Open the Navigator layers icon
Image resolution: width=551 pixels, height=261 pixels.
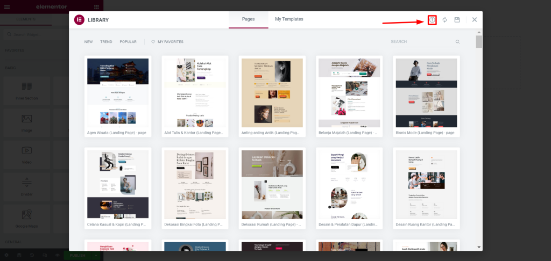19,256
